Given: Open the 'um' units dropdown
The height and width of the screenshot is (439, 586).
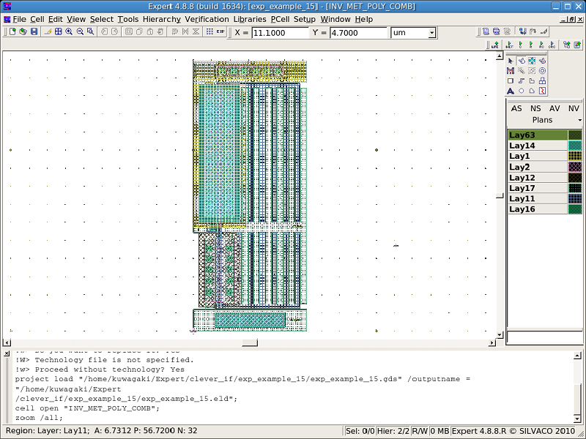Looking at the screenshot, I should (x=431, y=33).
